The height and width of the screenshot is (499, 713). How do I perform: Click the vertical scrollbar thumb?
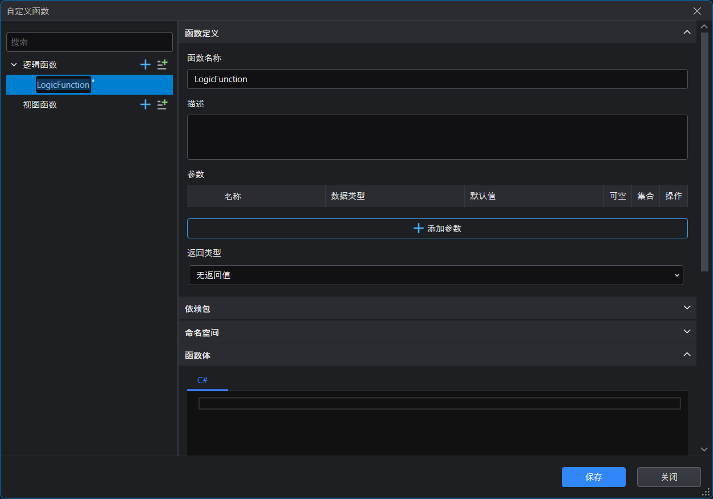click(704, 148)
